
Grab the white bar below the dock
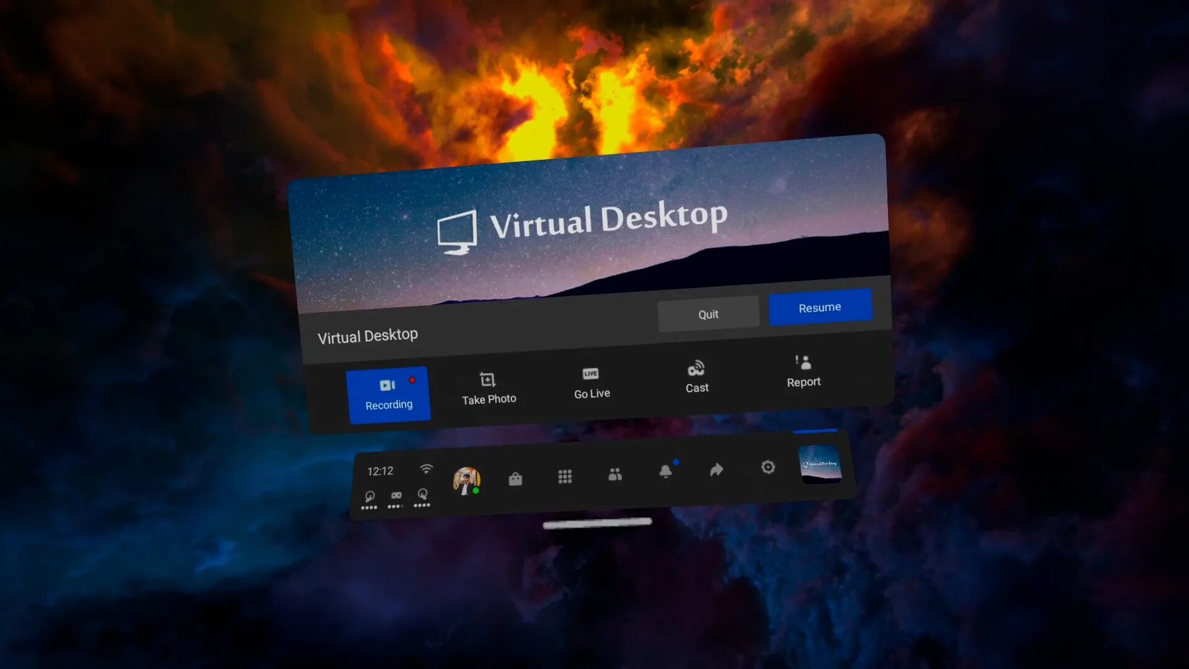pyautogui.click(x=597, y=523)
